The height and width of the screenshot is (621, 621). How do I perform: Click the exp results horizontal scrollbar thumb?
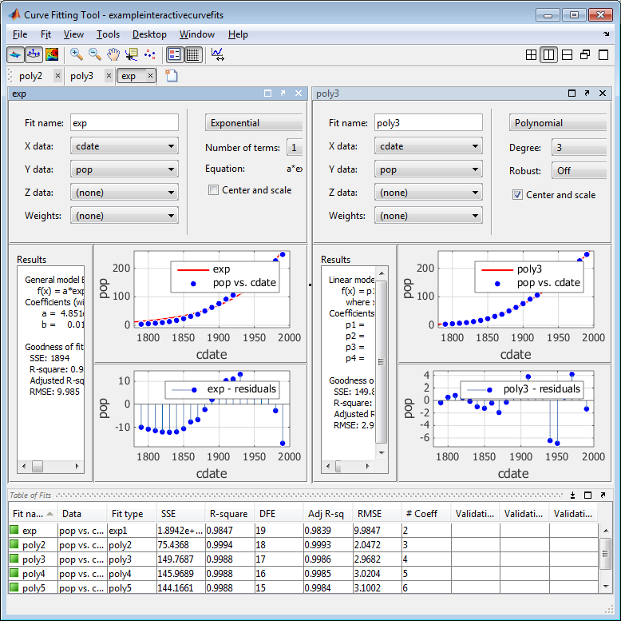38,466
